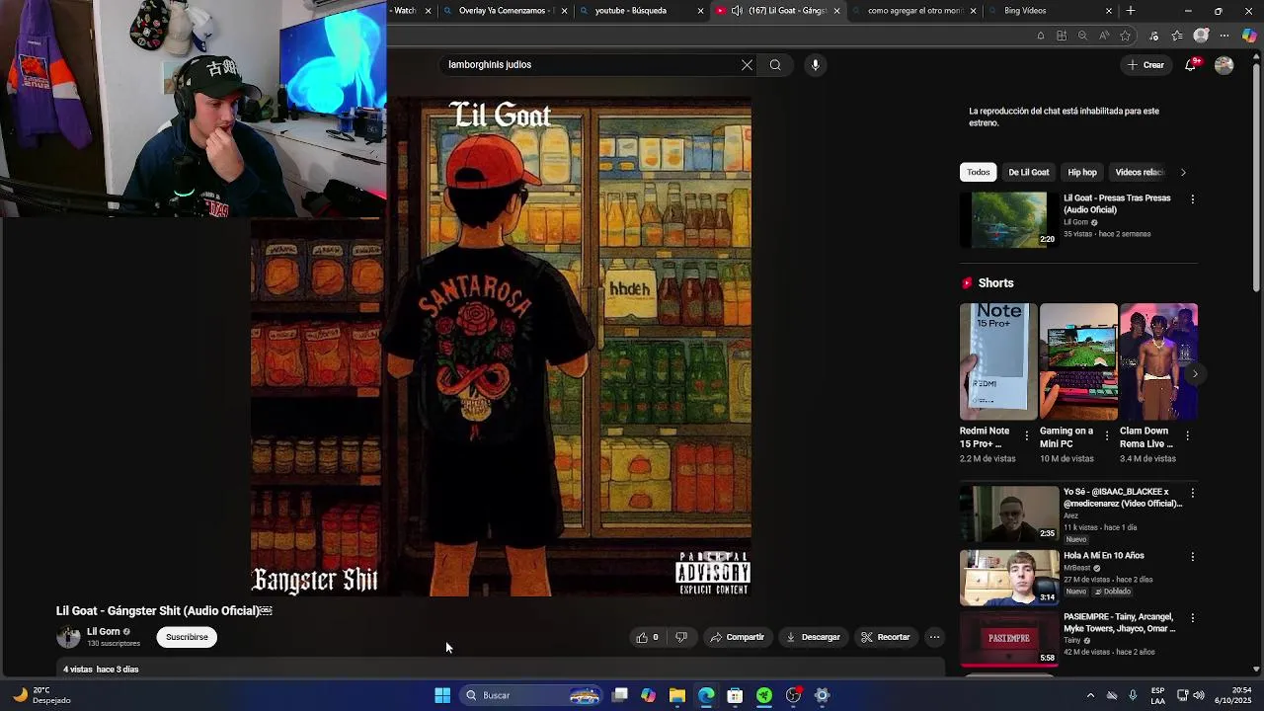Click the Crear create button
This screenshot has height=711, width=1264.
click(1145, 65)
